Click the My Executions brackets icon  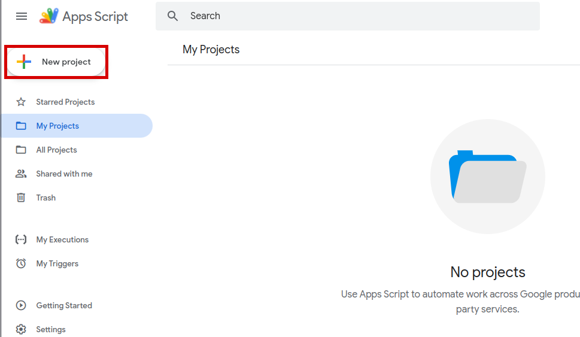[21, 239]
